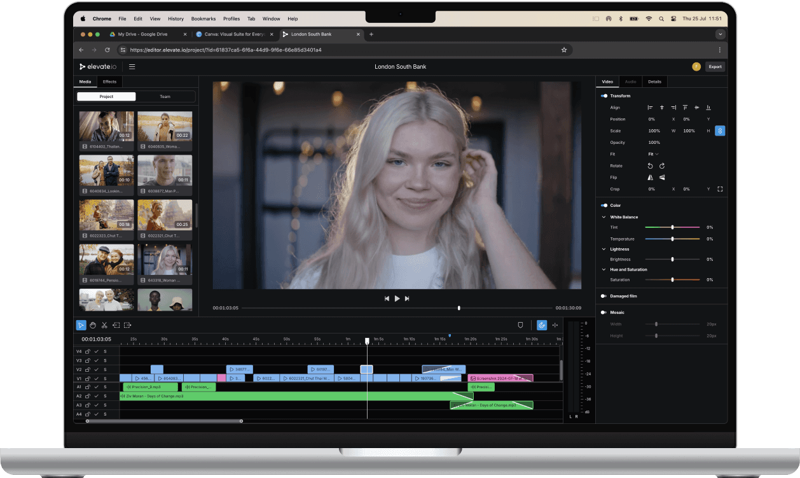Select the arrow selection tool in timeline toolbar

point(81,325)
